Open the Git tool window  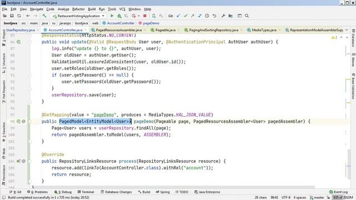click(x=16, y=192)
